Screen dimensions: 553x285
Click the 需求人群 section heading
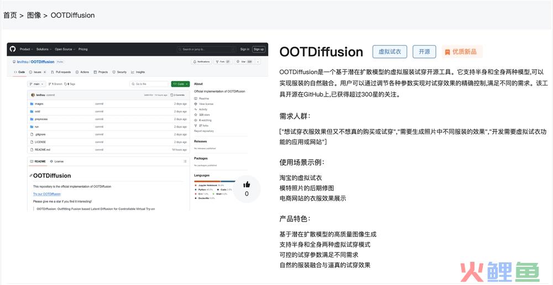tap(295, 117)
